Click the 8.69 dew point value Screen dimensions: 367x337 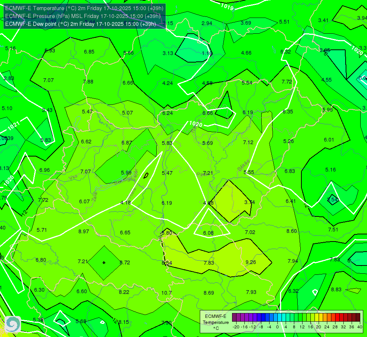click(208, 293)
